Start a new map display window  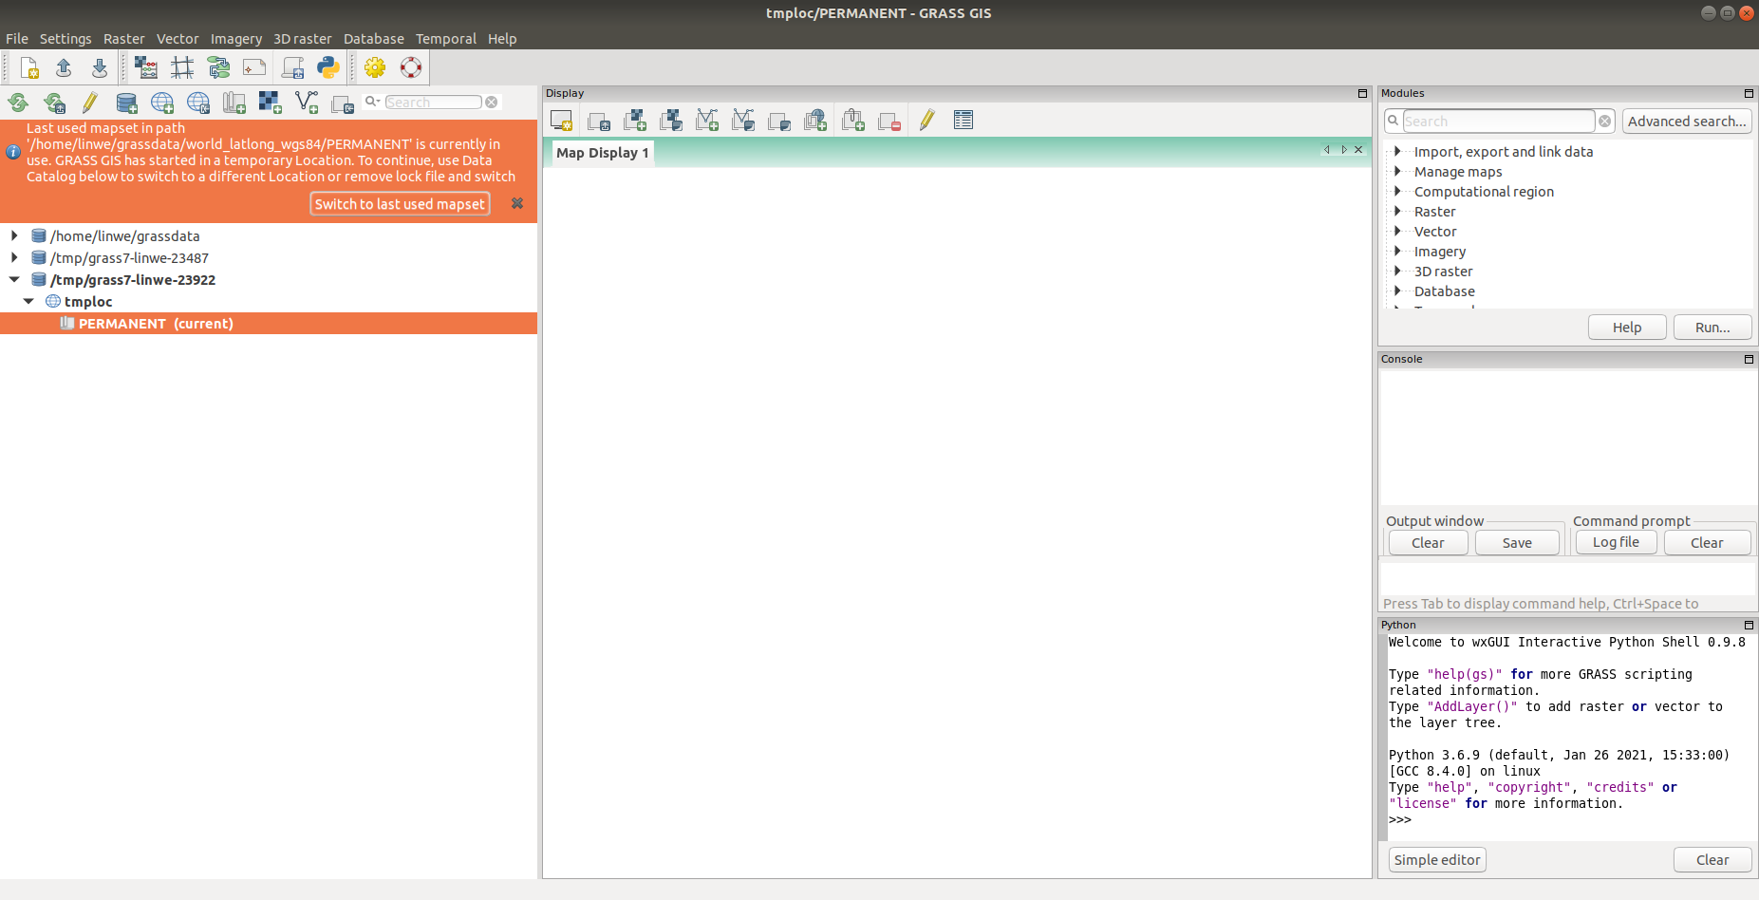point(561,121)
